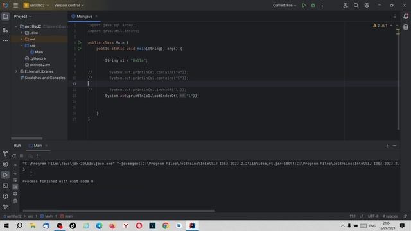
Task: Close the Main run tab
Action: (46, 146)
